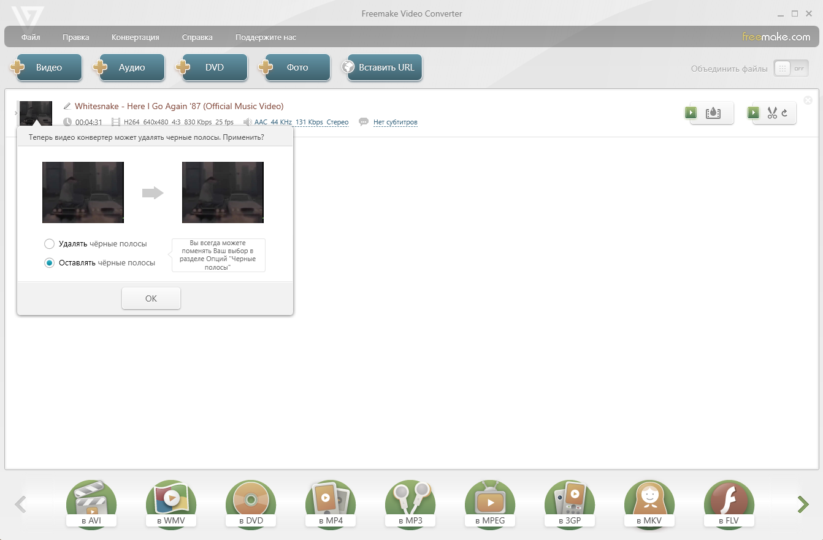Open the Нет субтитров subtitles dropdown
This screenshot has width=823, height=540.
395,123
